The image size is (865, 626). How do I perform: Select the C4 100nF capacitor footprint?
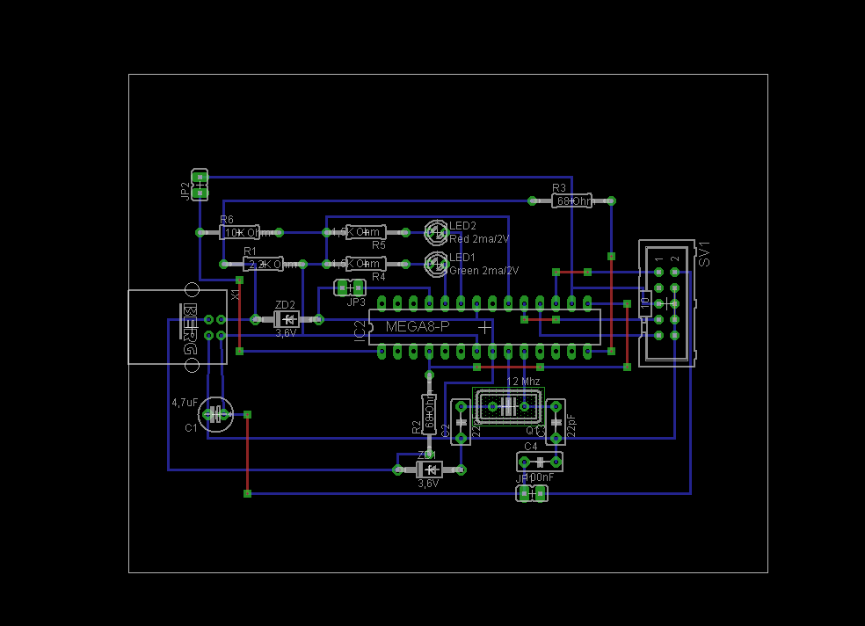click(540, 462)
